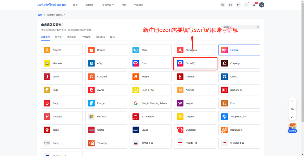Click the Amazon logo icon

[x=47, y=50]
